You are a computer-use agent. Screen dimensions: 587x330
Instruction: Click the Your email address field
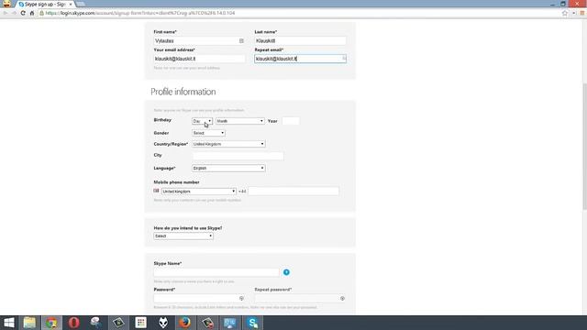point(200,59)
